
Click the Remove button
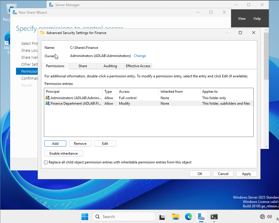click(80, 144)
